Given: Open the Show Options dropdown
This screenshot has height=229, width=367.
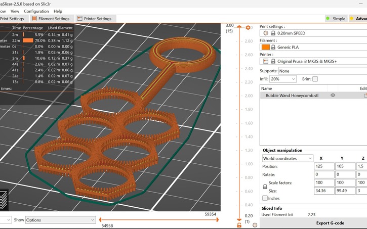Looking at the screenshot, I should (61, 220).
